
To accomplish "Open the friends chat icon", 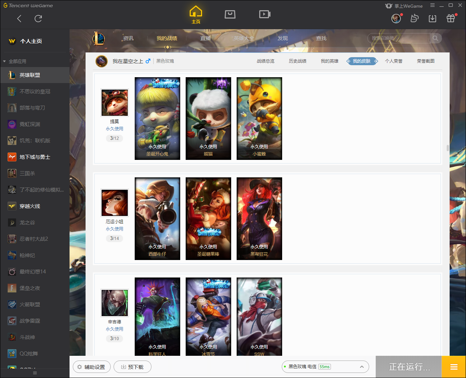I will coord(414,18).
